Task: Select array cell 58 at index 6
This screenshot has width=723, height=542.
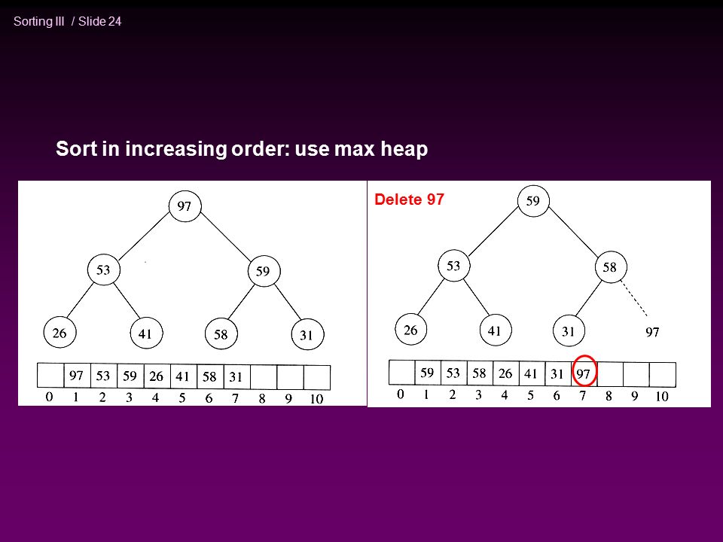Action: tap(210, 376)
